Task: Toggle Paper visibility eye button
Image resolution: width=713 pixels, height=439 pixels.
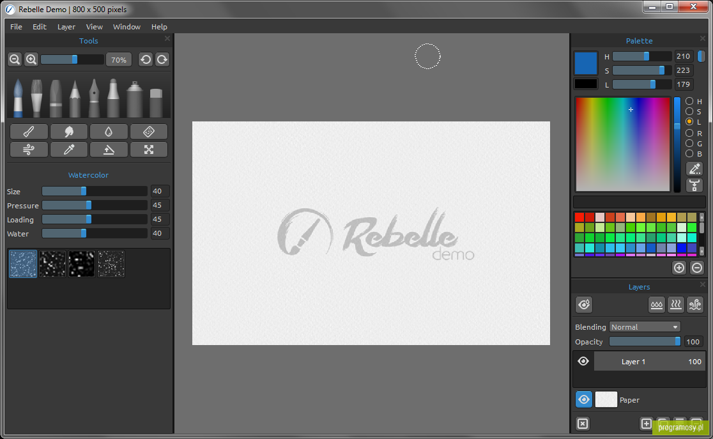Action: click(x=584, y=399)
